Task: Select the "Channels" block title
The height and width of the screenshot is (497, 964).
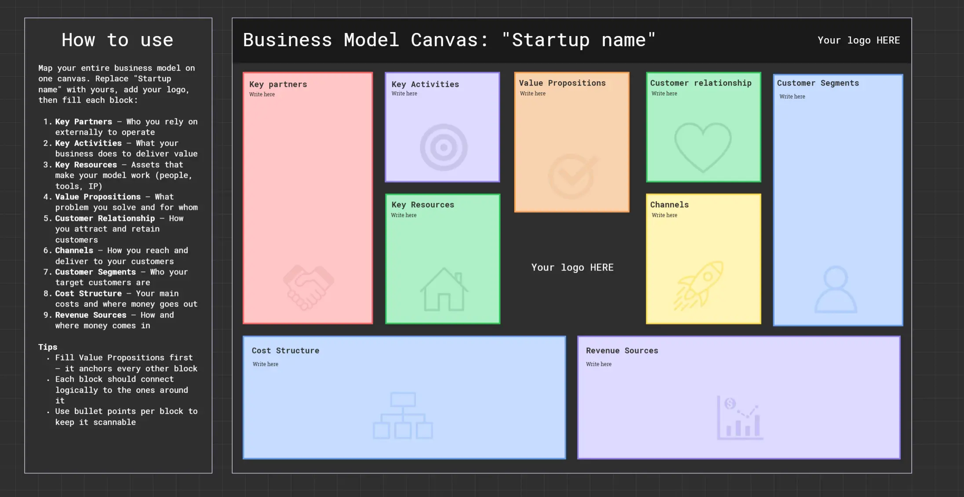Action: coord(669,205)
